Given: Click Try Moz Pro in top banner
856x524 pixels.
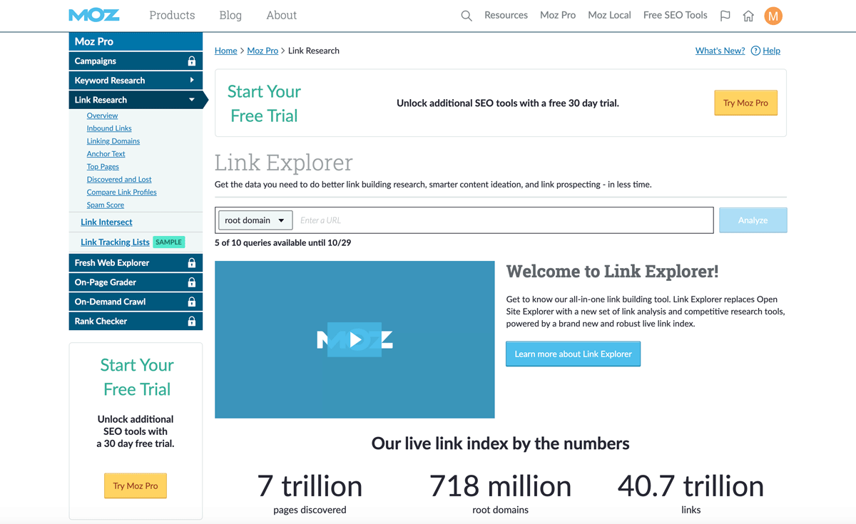Looking at the screenshot, I should point(745,103).
